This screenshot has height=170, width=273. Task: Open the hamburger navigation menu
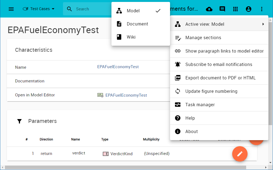[11, 9]
